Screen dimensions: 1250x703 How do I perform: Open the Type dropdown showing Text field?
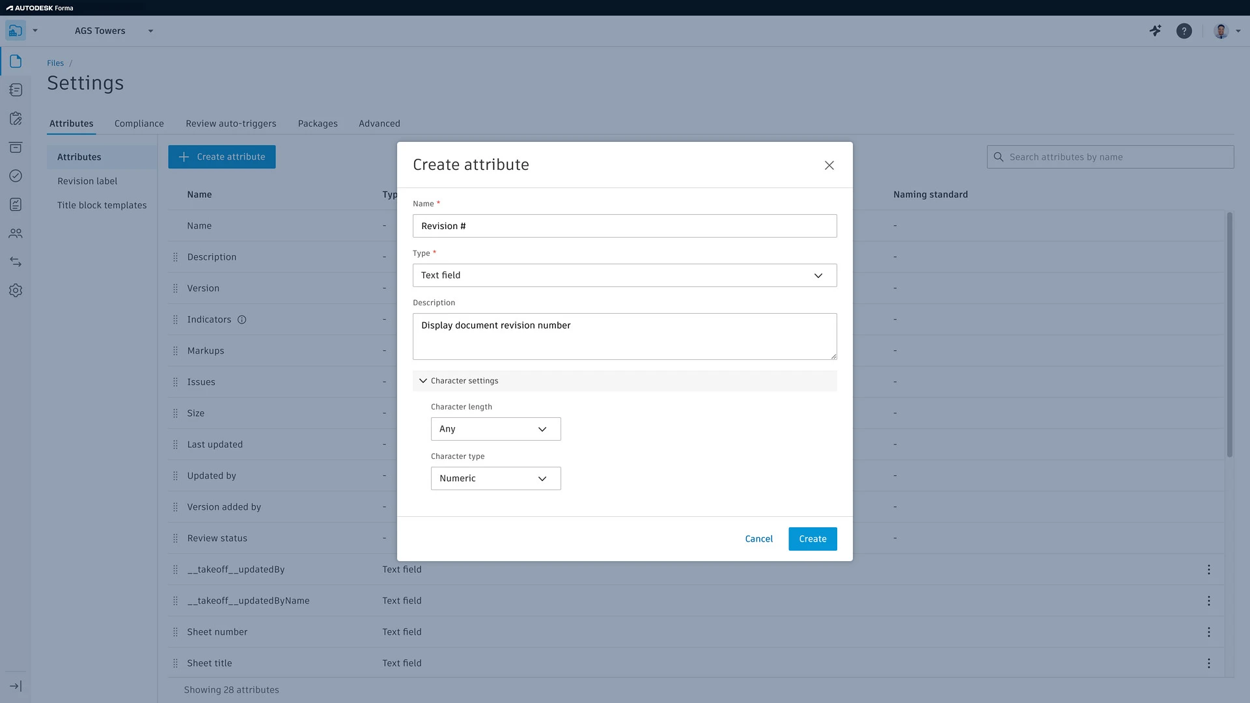point(625,275)
